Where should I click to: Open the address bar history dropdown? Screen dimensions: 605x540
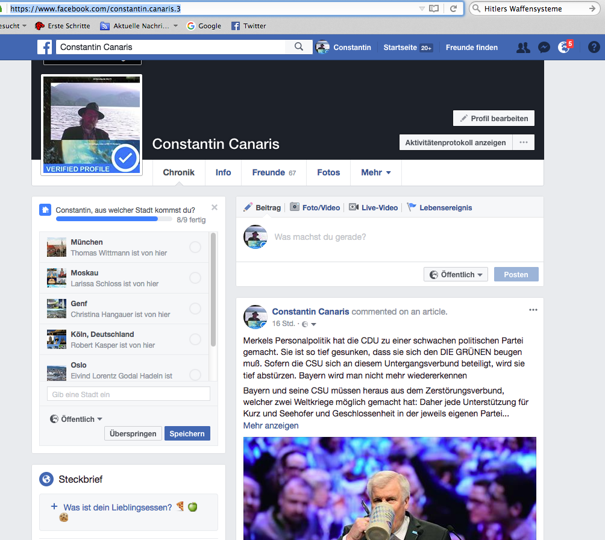pos(422,8)
